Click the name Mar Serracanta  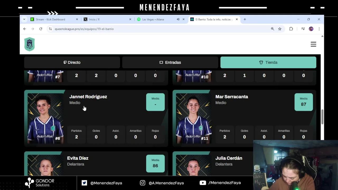[232, 97]
